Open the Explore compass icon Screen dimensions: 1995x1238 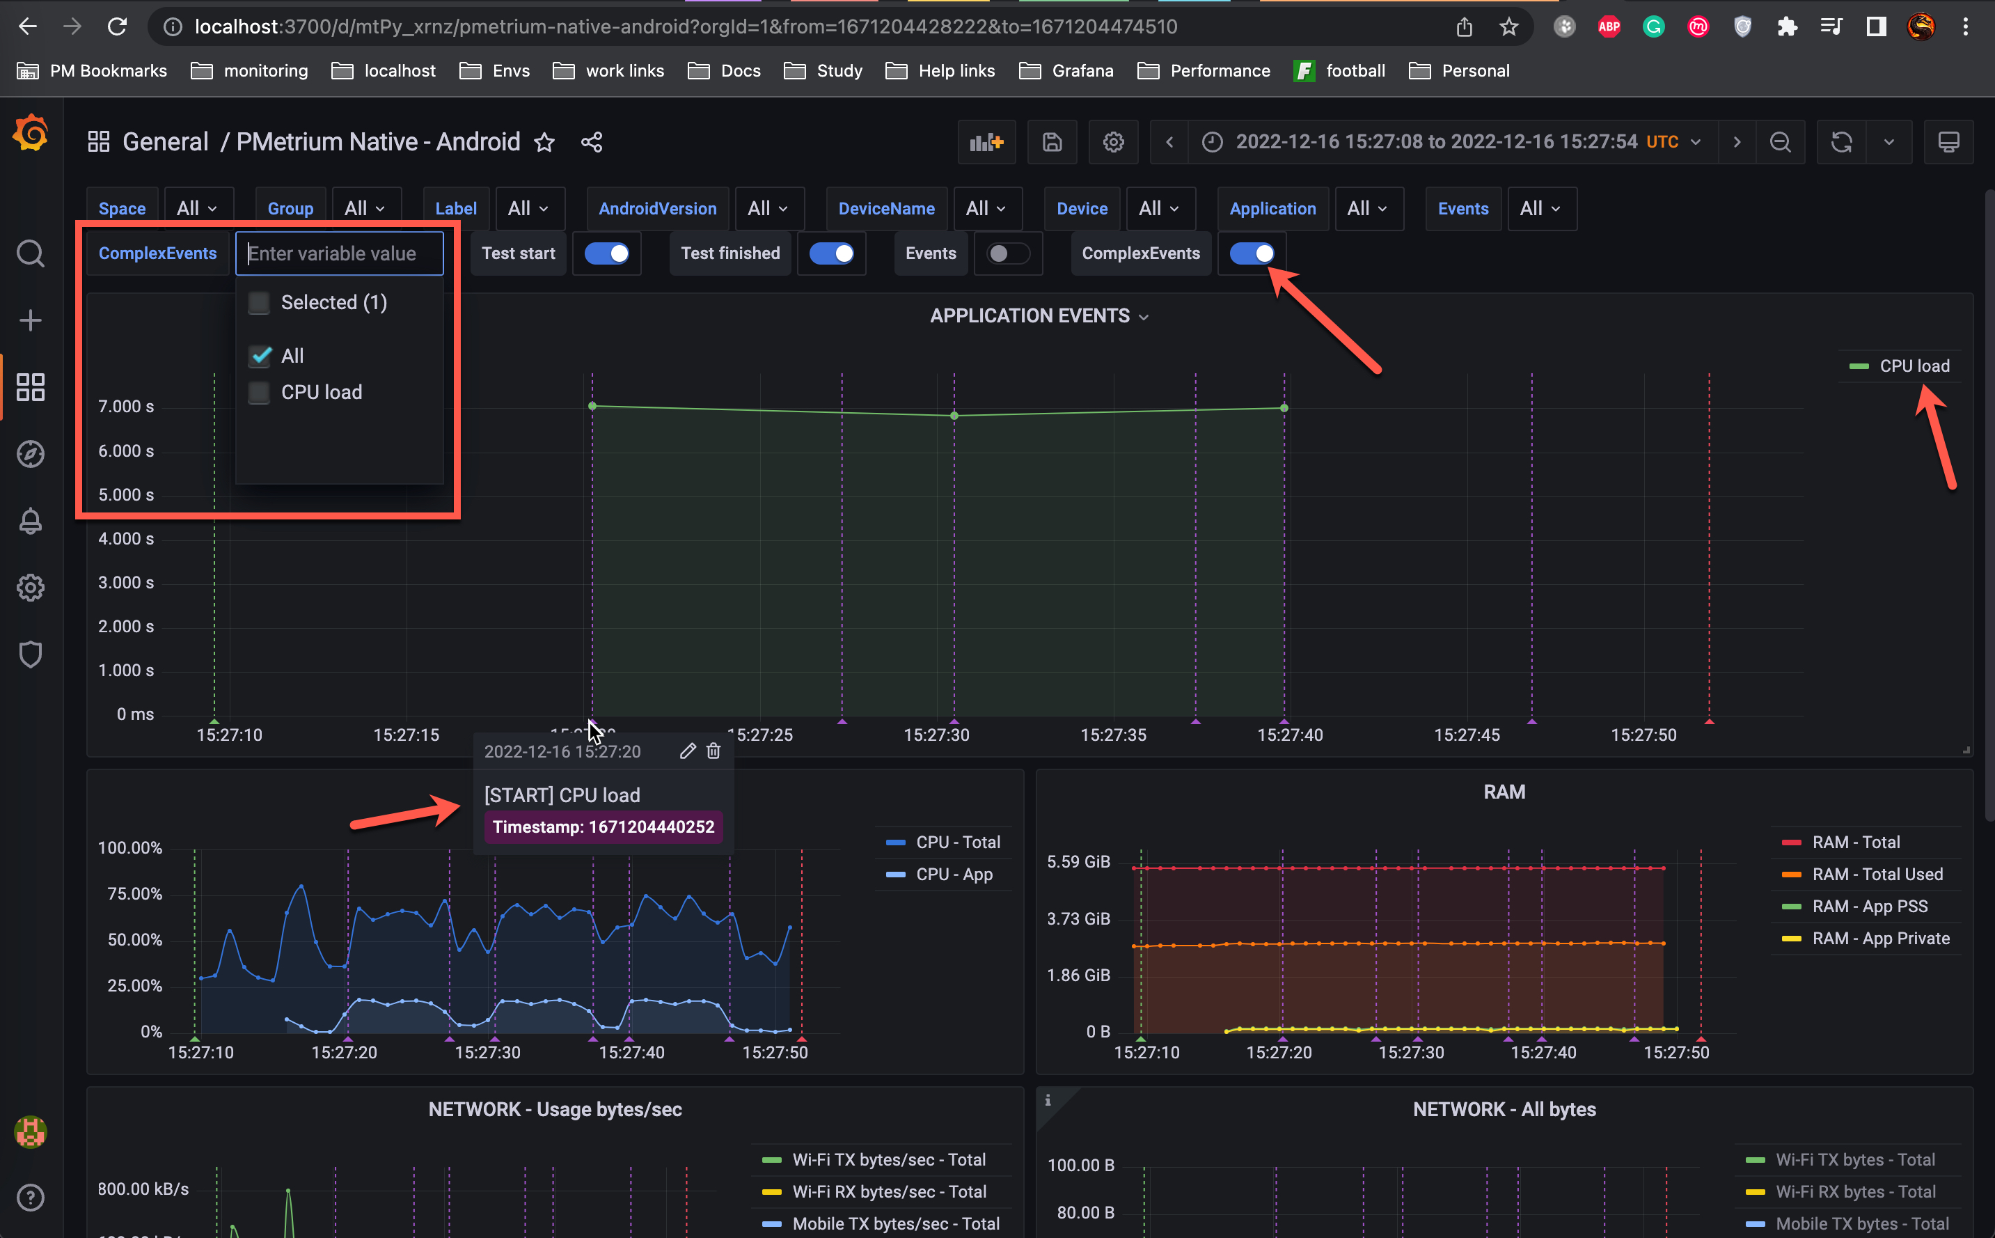tap(30, 453)
